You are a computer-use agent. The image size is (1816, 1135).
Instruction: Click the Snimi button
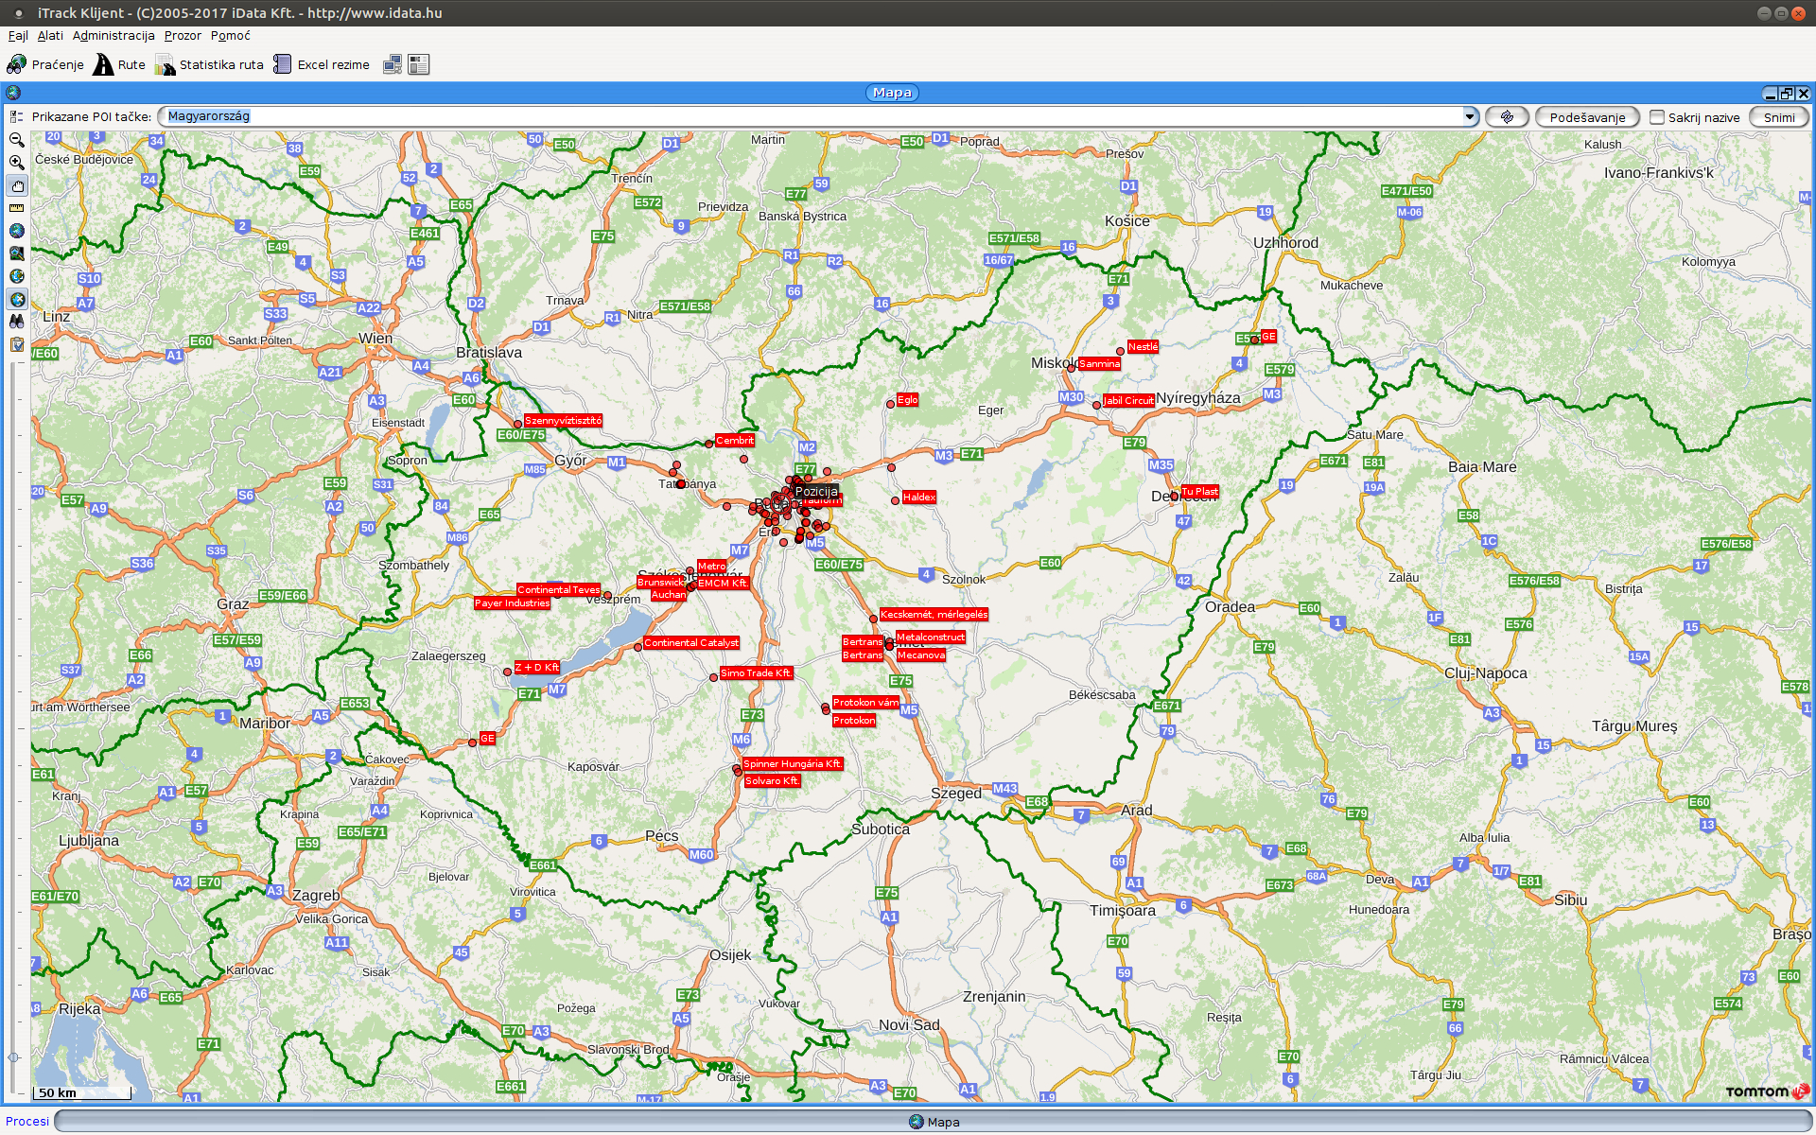click(1778, 117)
